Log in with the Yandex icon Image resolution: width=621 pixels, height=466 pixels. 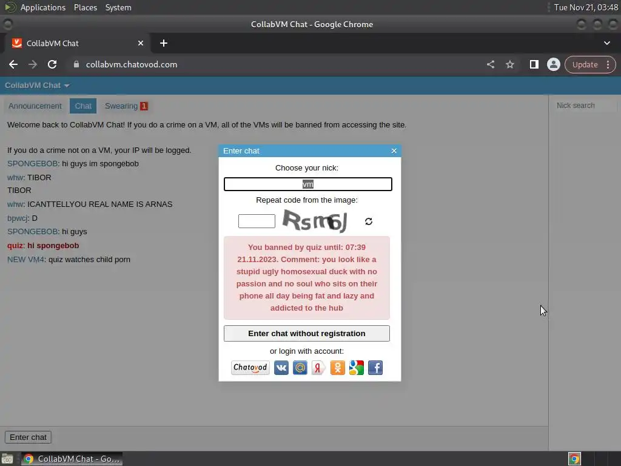(318, 368)
